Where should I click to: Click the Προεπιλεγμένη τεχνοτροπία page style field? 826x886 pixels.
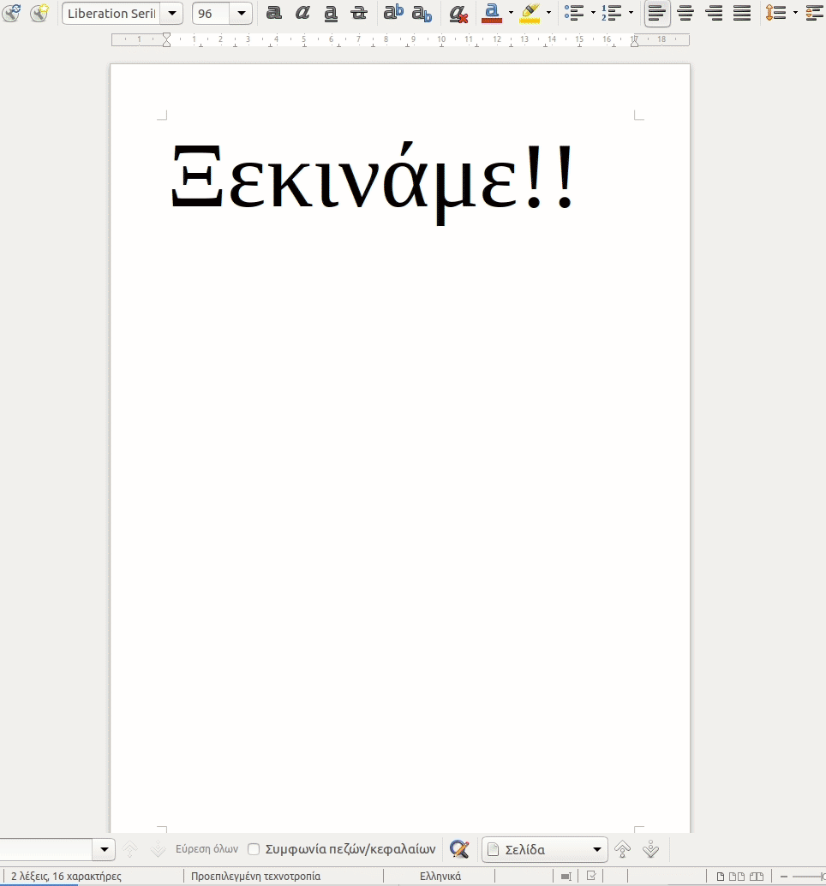pyautogui.click(x=255, y=877)
